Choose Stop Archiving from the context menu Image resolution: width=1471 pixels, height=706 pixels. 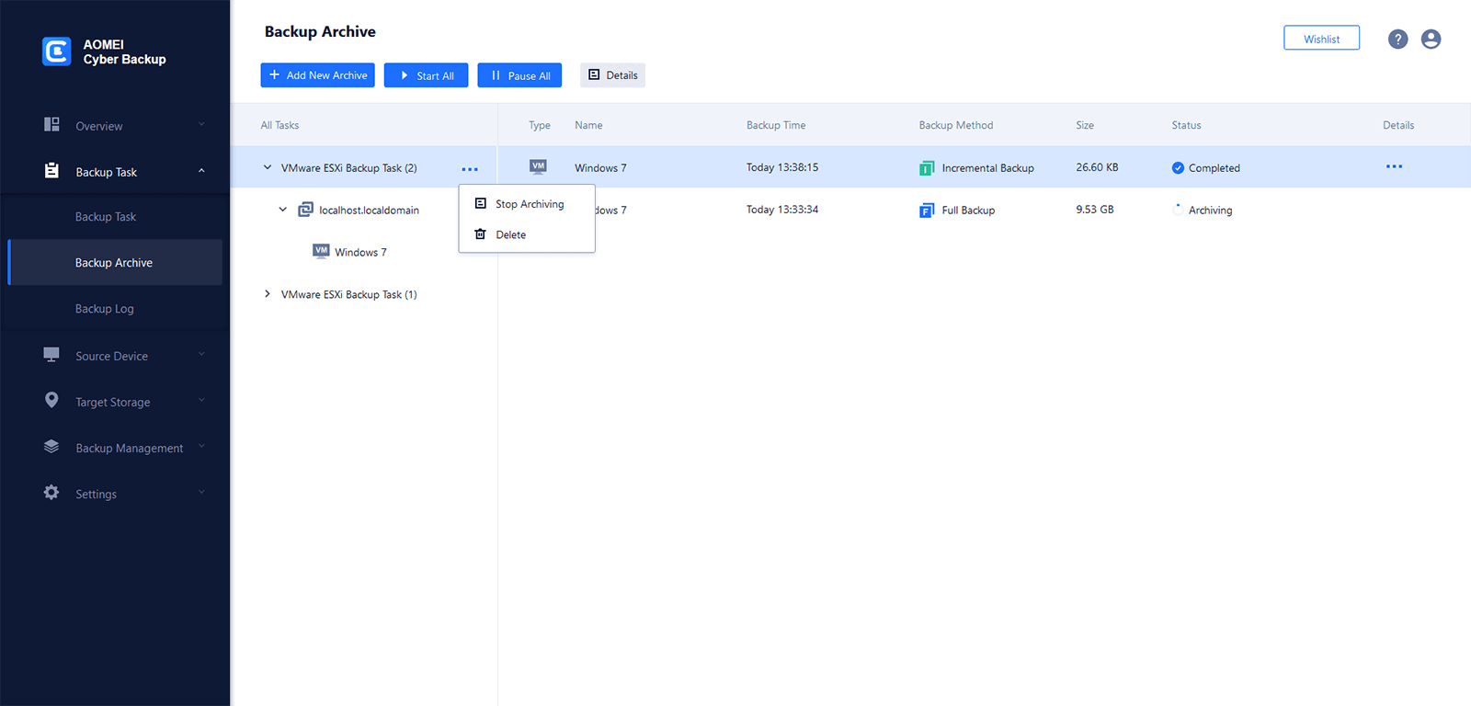click(529, 204)
